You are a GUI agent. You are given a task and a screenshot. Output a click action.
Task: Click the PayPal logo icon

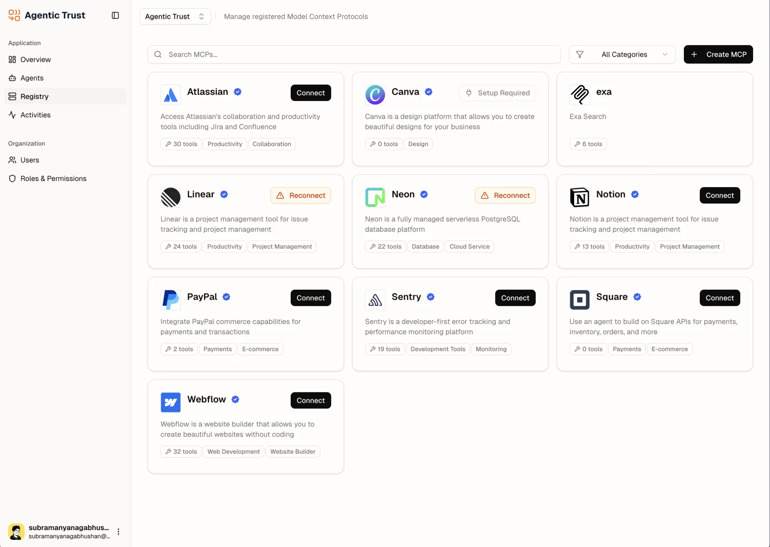pyautogui.click(x=170, y=300)
